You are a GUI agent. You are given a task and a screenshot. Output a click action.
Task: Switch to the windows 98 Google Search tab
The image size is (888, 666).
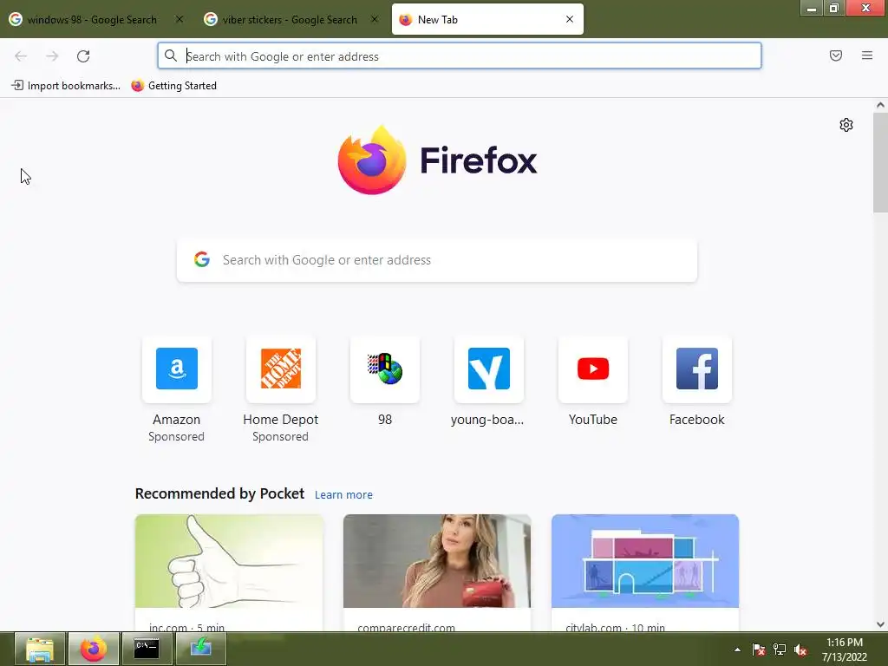[92, 20]
